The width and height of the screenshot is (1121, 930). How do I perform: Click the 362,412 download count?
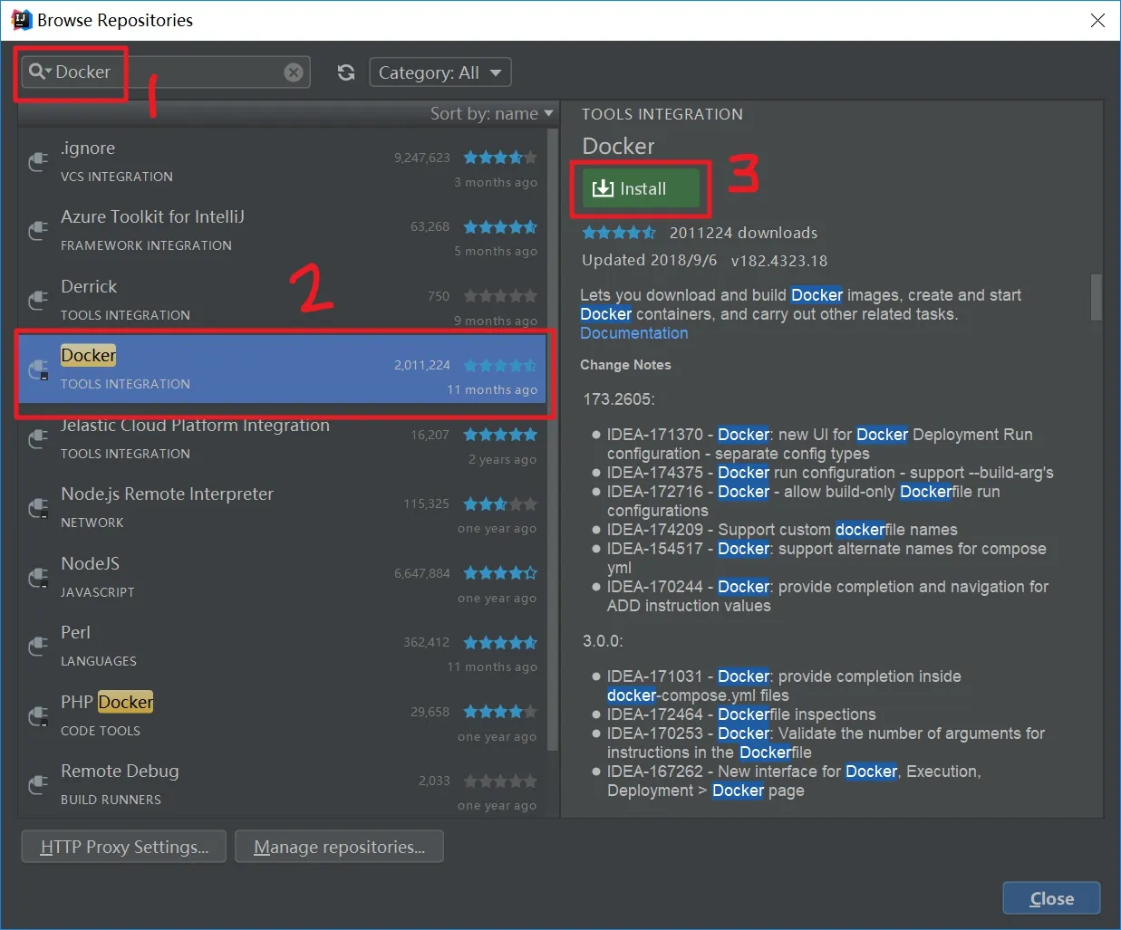427,642
